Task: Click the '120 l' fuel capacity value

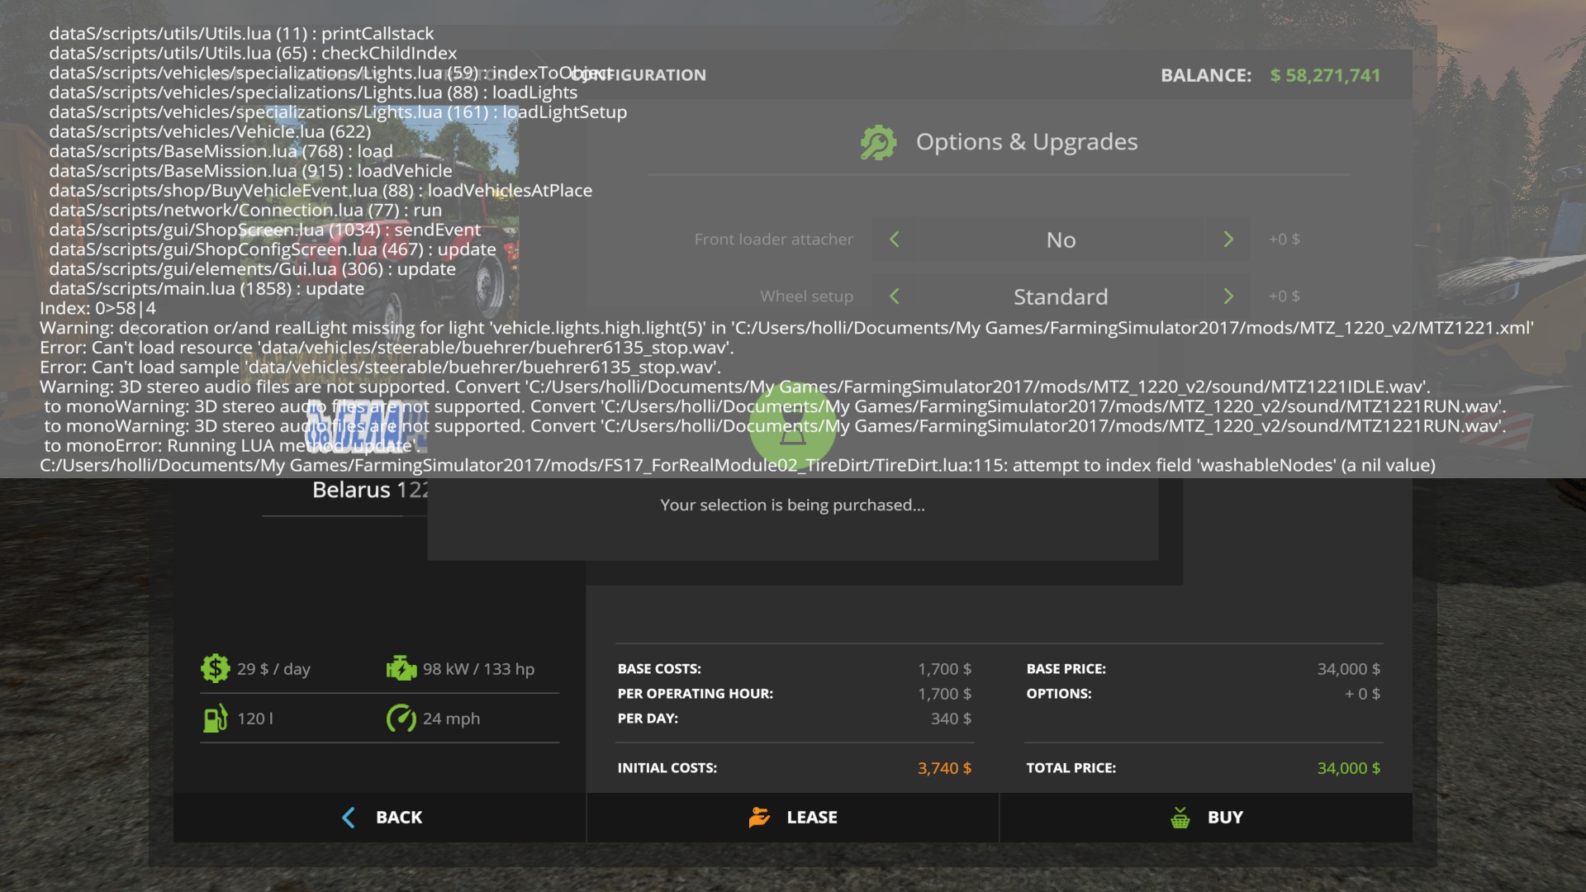Action: [x=255, y=719]
